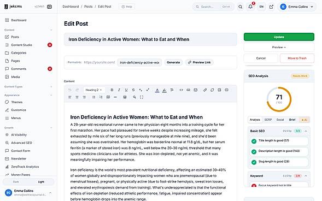Image resolution: width=322 pixels, height=201 pixels.
Task: Switch to the SERP tab
Action: 268,120
